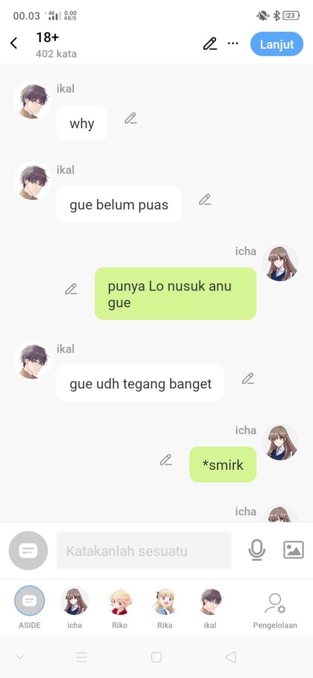Edit the "why" message with its pencil icon

click(x=130, y=118)
